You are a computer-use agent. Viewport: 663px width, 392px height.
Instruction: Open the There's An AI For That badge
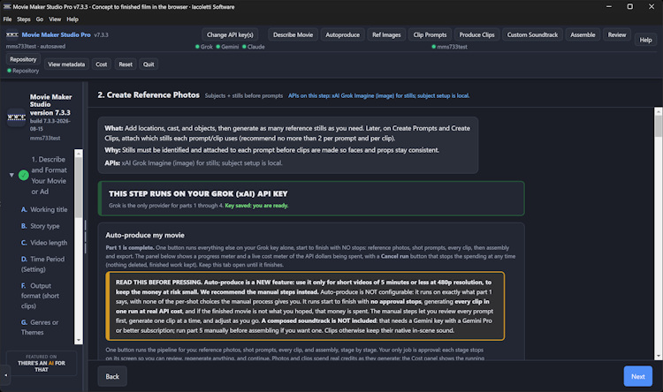pyautogui.click(x=42, y=363)
